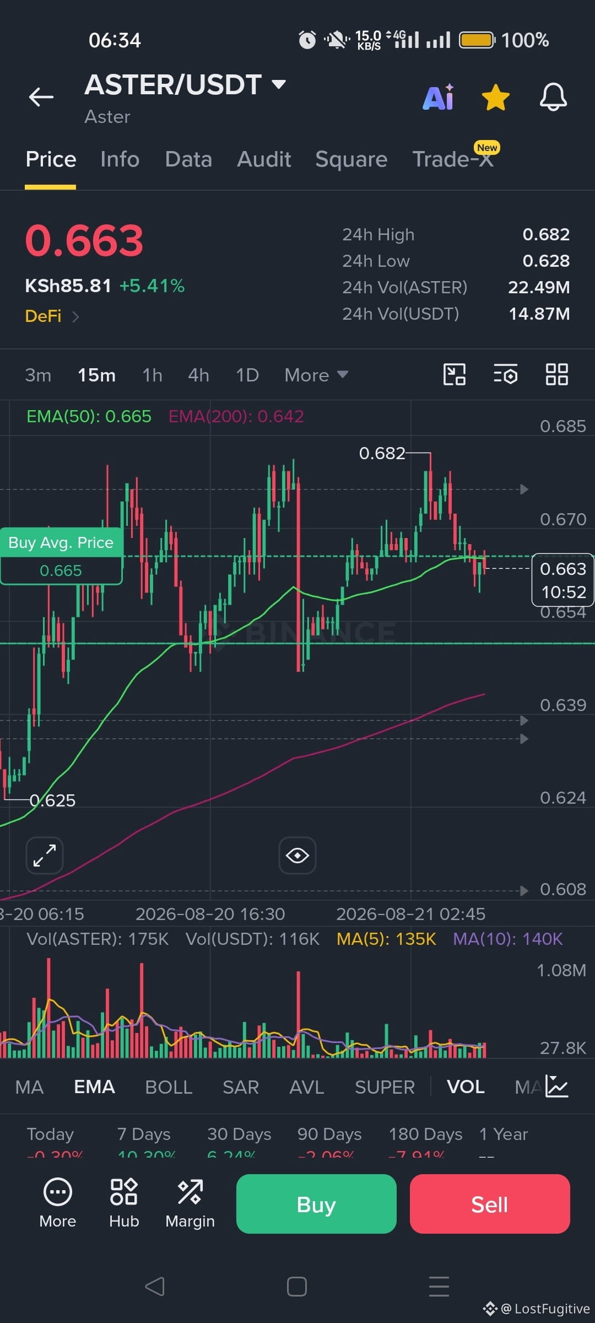View Today's performance value

[x=55, y=1153]
